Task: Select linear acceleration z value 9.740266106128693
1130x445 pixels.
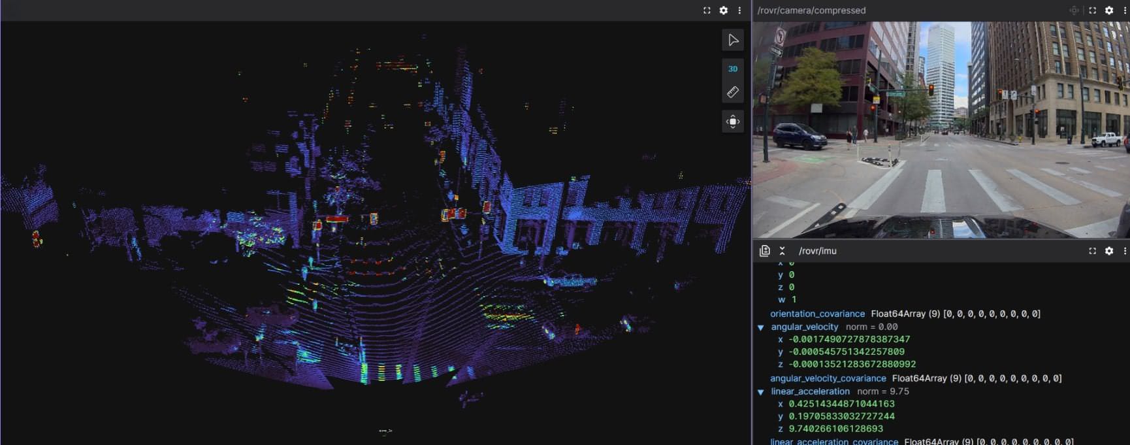Action: click(x=835, y=429)
